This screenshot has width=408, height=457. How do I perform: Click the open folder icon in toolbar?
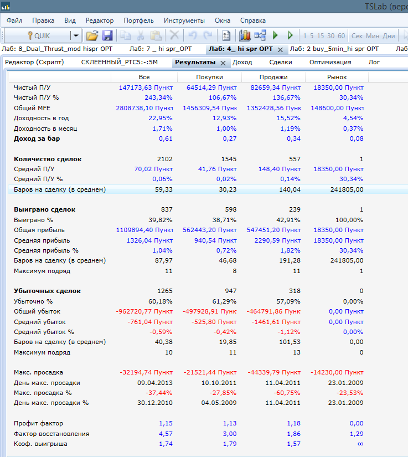coord(92,35)
